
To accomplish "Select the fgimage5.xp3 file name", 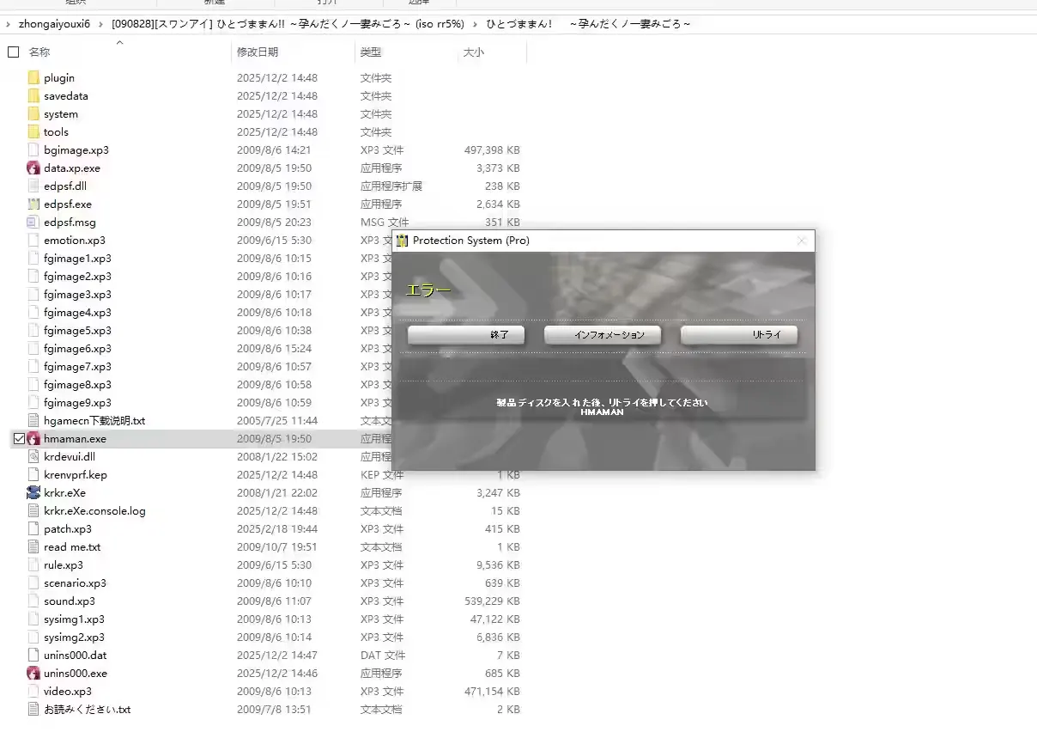I will (77, 330).
